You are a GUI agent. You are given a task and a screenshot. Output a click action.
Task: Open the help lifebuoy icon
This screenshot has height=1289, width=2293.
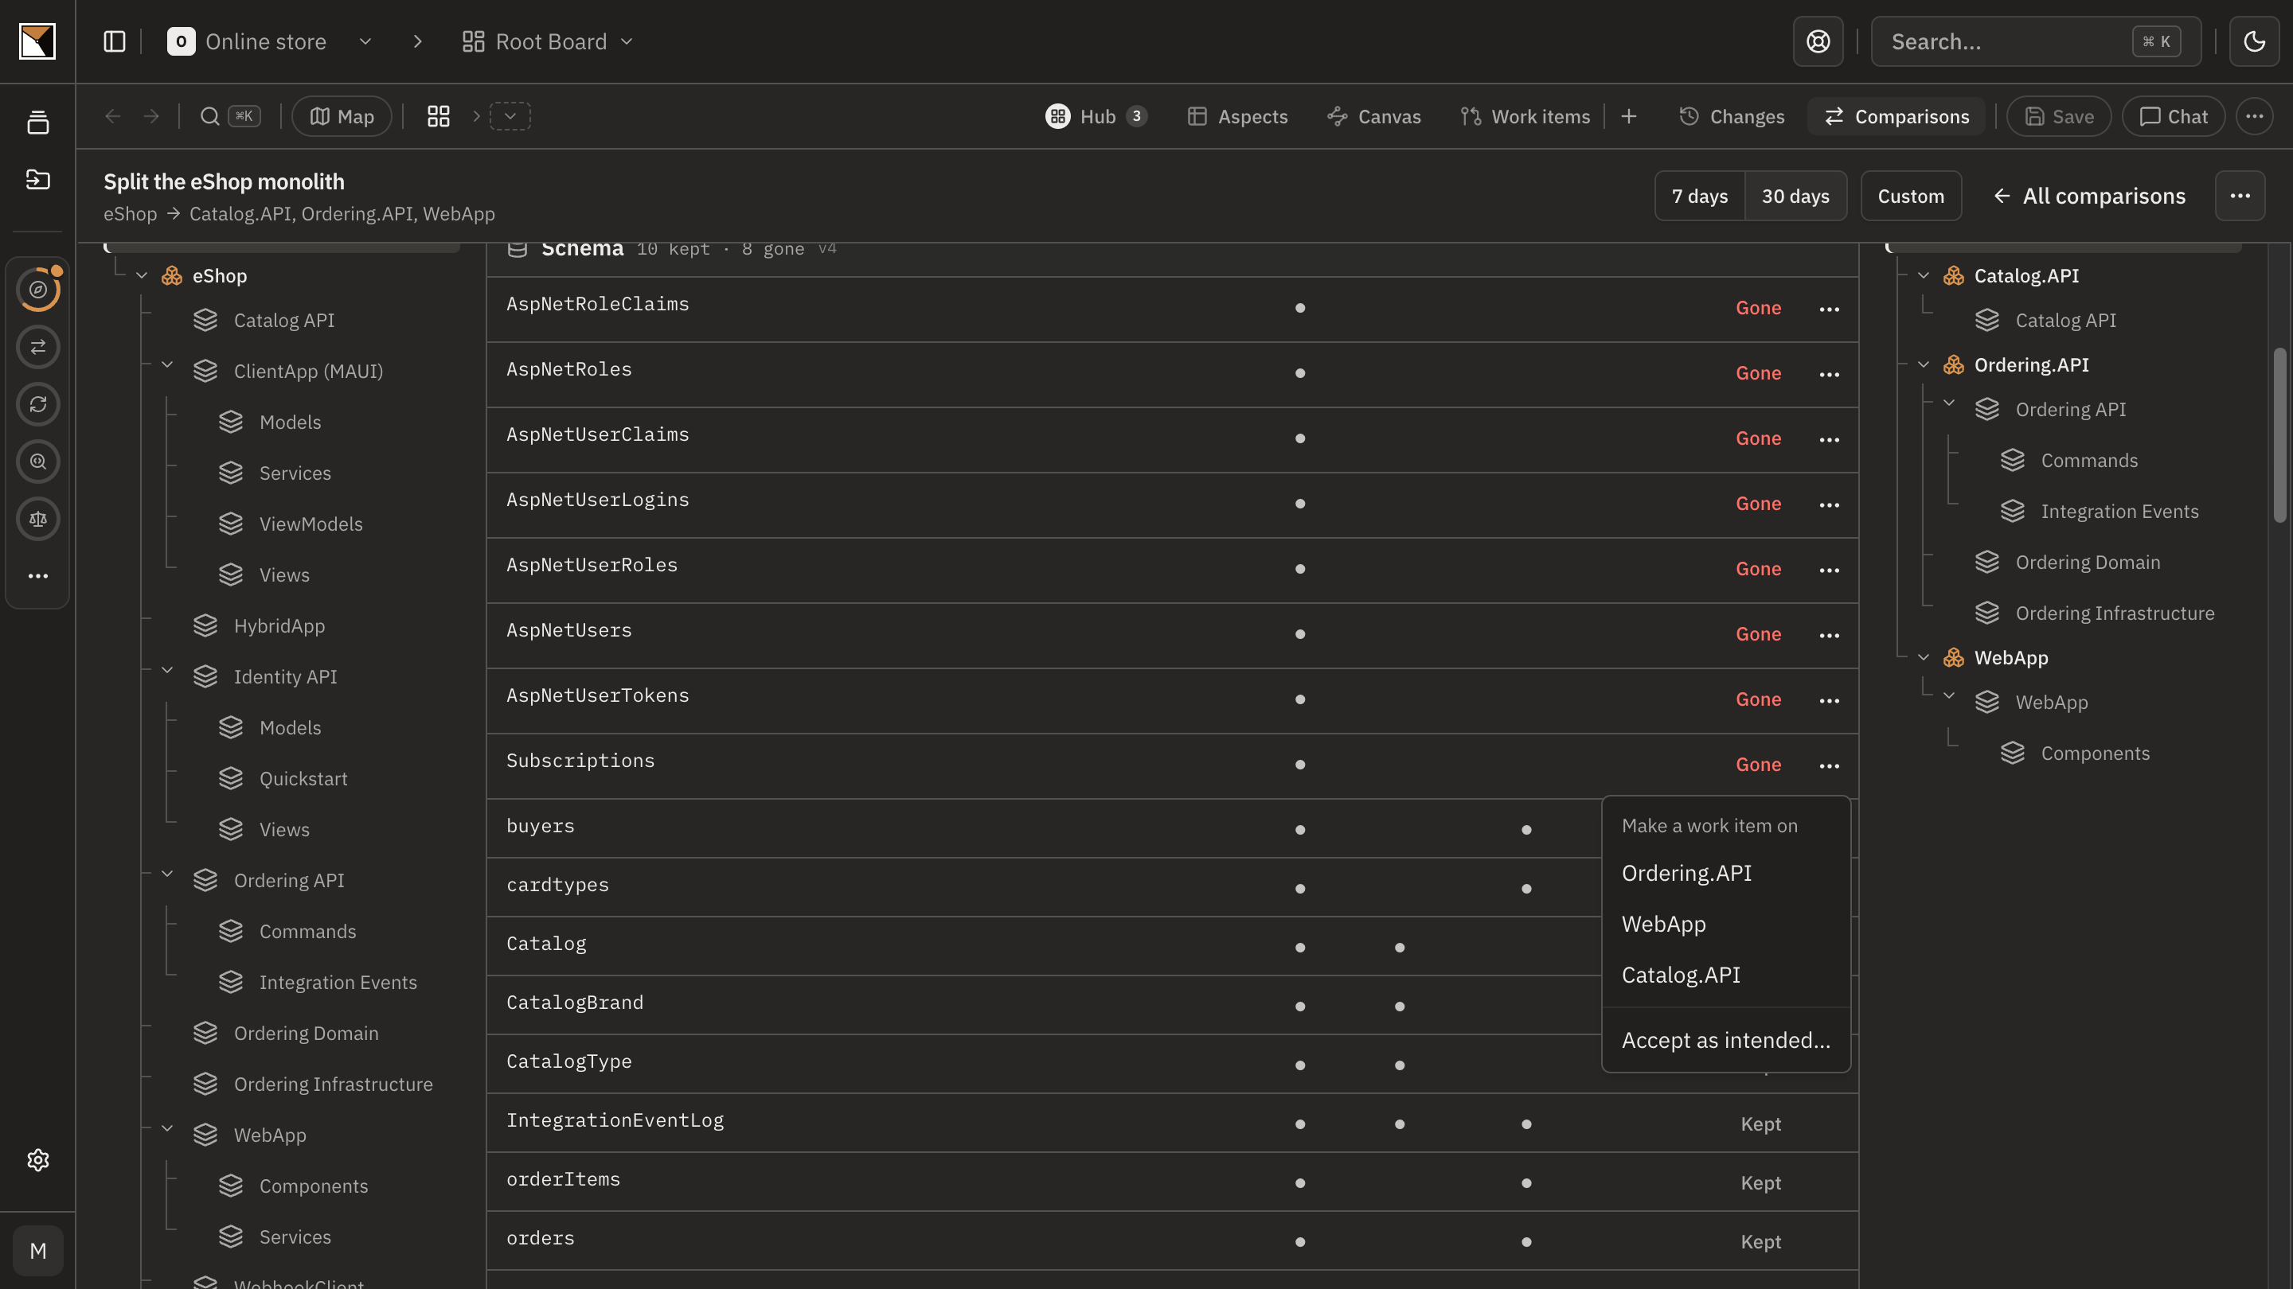click(1818, 42)
